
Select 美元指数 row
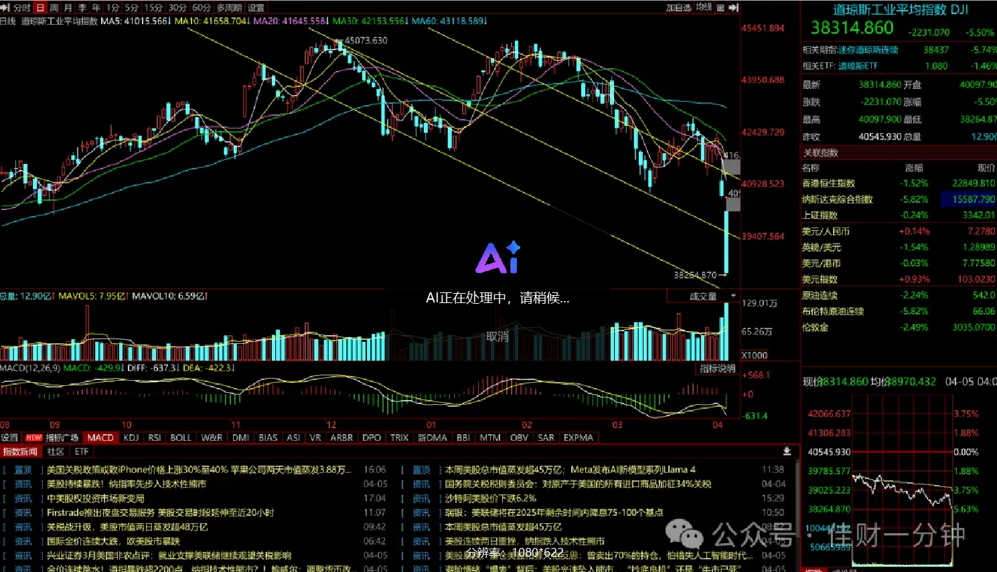(x=899, y=279)
